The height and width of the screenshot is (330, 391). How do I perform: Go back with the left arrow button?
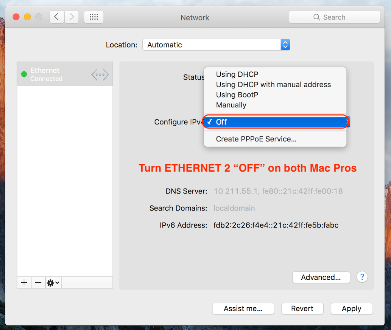(x=57, y=17)
